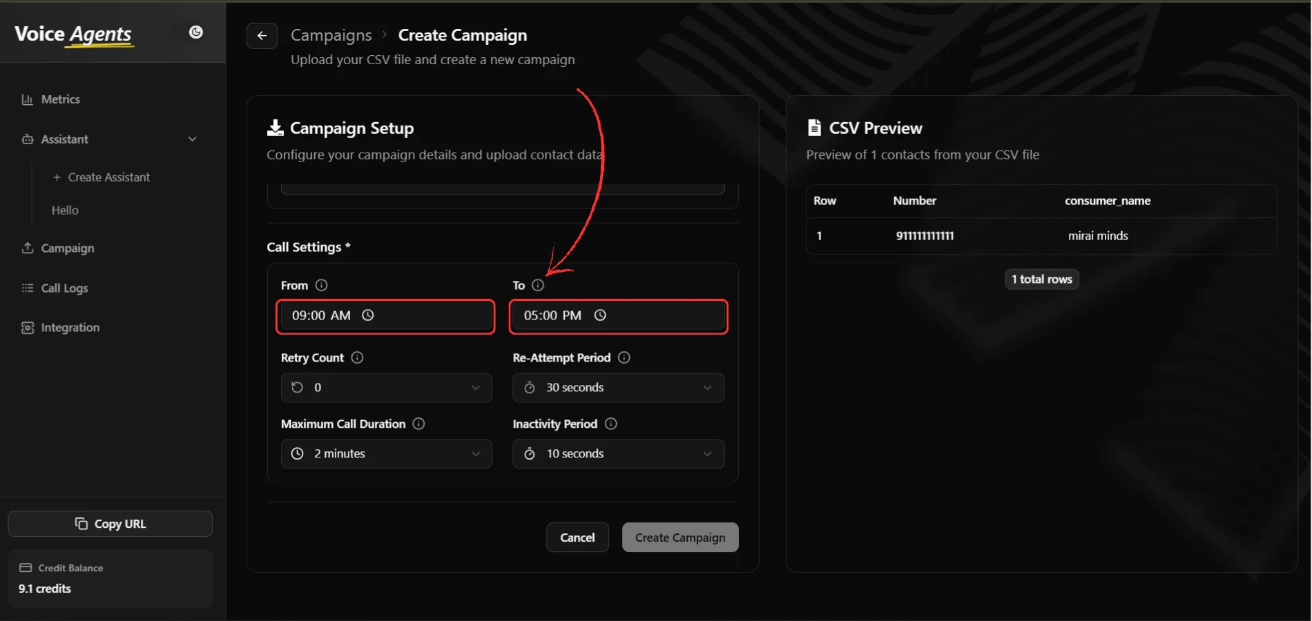Click the clock icon in To time

(x=600, y=315)
